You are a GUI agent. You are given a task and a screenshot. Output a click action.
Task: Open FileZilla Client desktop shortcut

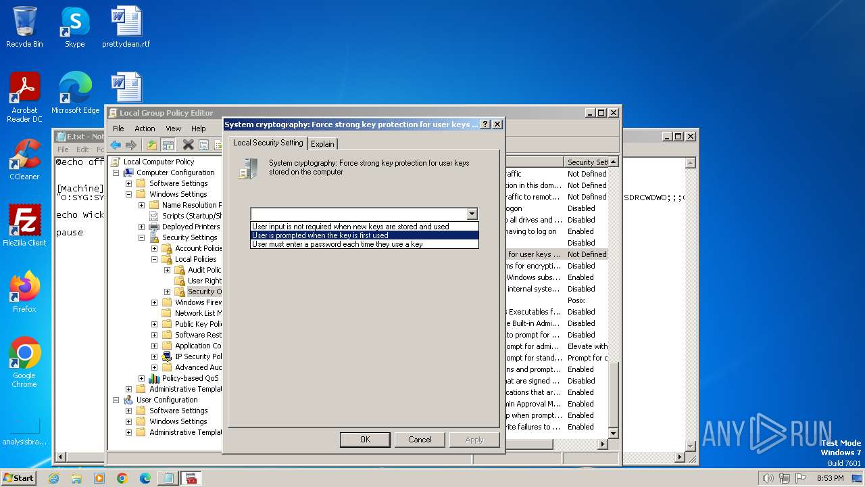pyautogui.click(x=24, y=226)
